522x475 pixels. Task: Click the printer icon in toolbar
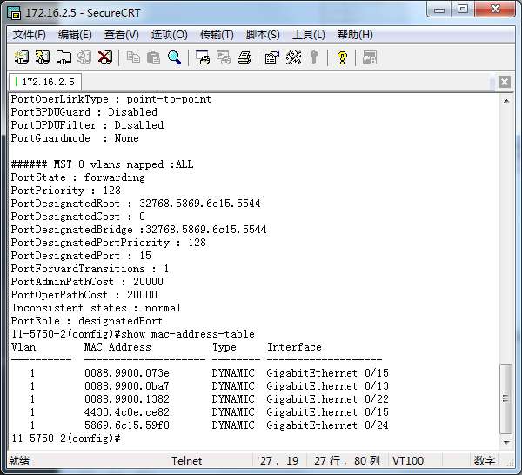click(244, 57)
